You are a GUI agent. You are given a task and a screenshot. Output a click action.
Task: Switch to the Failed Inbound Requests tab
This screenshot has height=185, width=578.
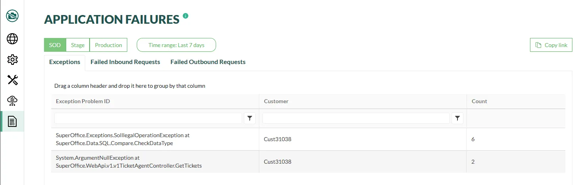click(125, 62)
